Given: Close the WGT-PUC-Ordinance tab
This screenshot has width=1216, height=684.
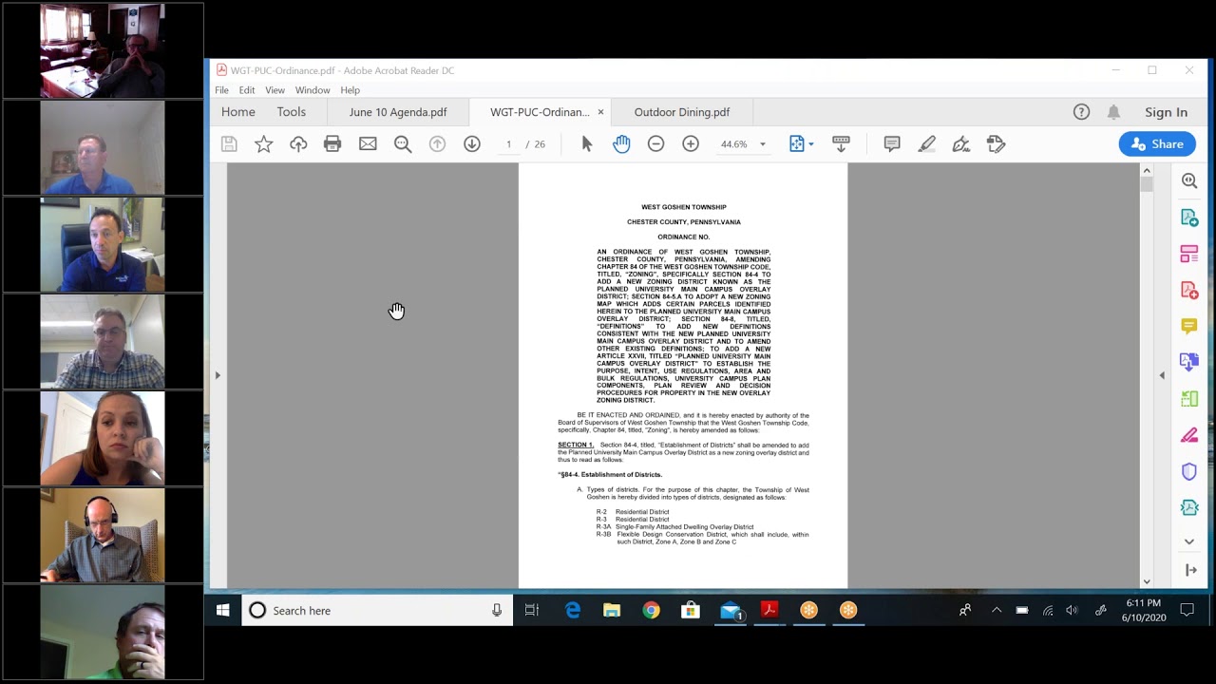Looking at the screenshot, I should [x=600, y=112].
